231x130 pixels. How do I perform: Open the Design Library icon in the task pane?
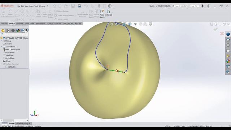pos(228,45)
